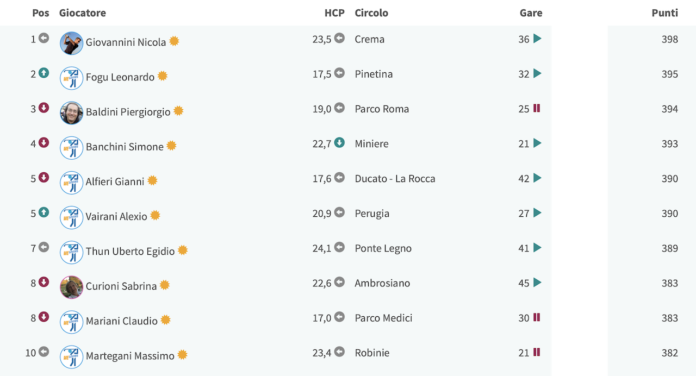Screen dimensions: 696x376
Task: Click the green up arrow beside Vairani Alexio's position
Action: pos(44,212)
